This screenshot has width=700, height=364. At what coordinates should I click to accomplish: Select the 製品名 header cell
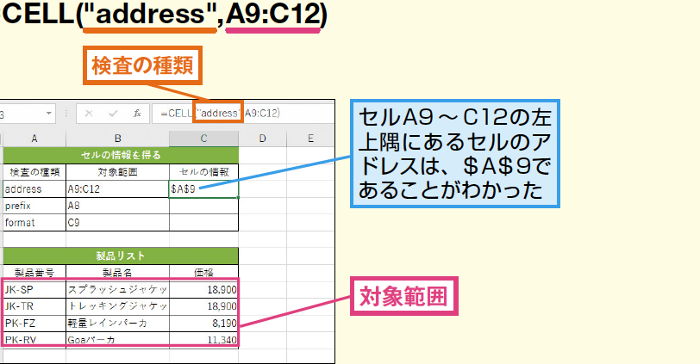pyautogui.click(x=117, y=272)
